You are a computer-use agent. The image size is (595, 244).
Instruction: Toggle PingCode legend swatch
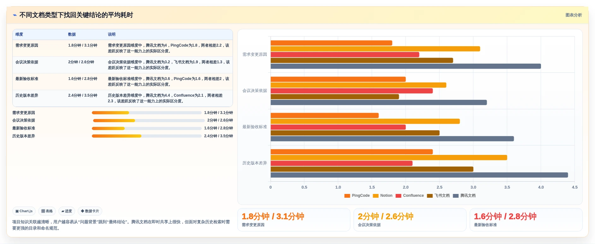(347, 196)
